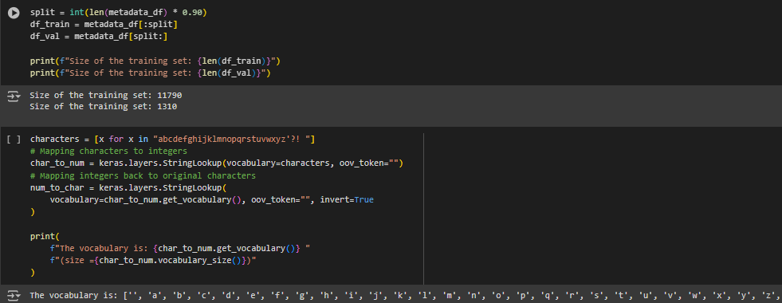782x303 pixels.
Task: Click the 'The vocabulary is:' f-string line
Action: [x=180, y=248]
